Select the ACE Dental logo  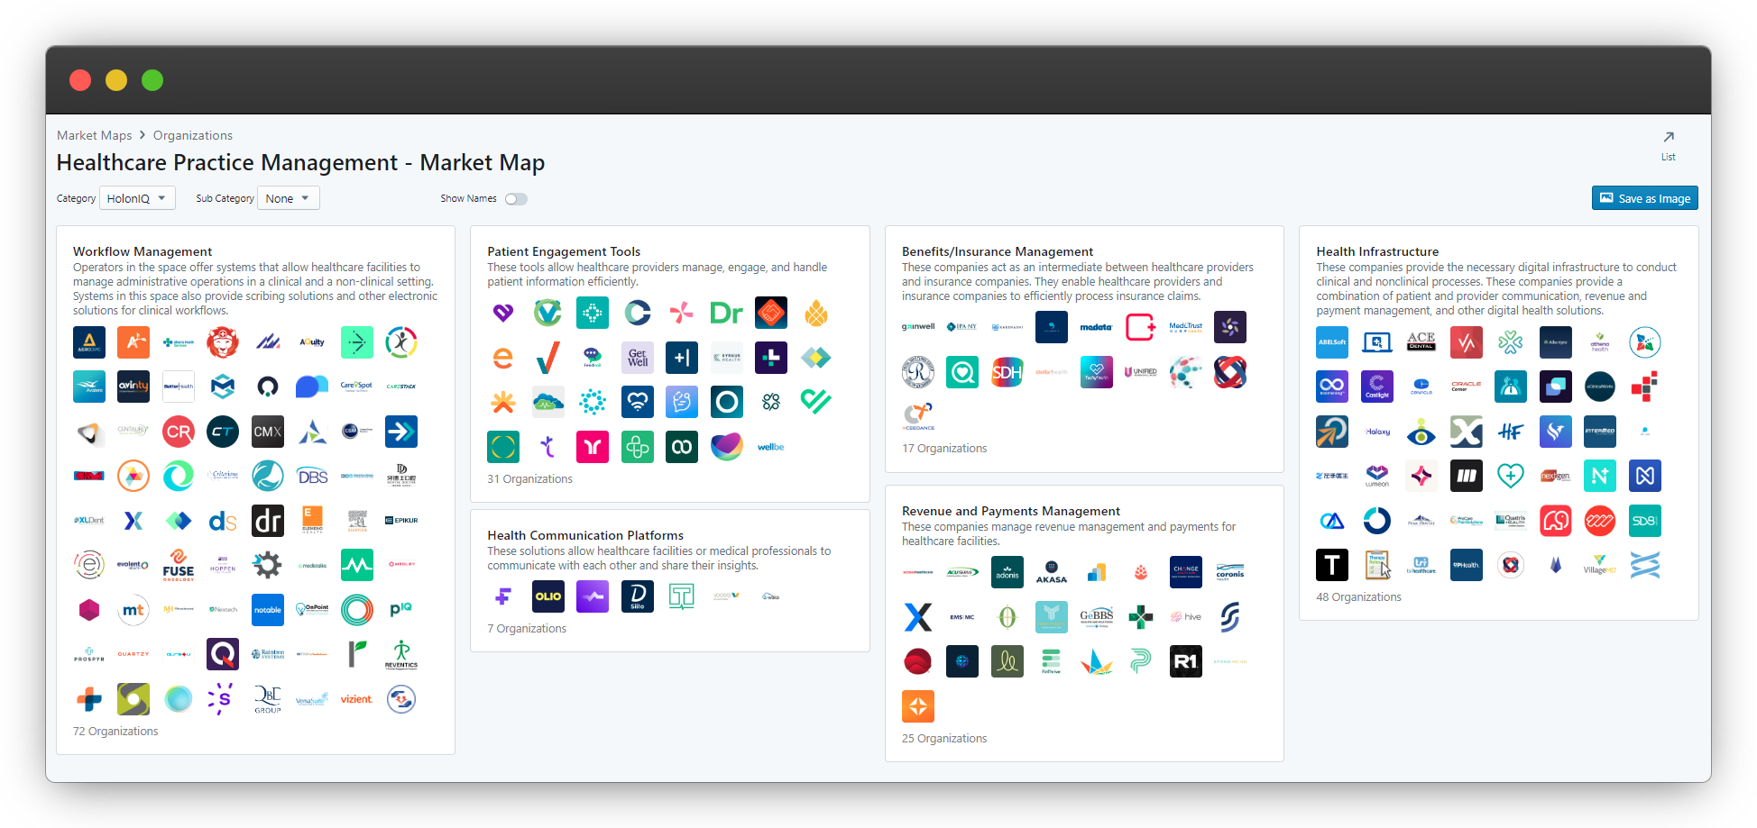pos(1421,342)
